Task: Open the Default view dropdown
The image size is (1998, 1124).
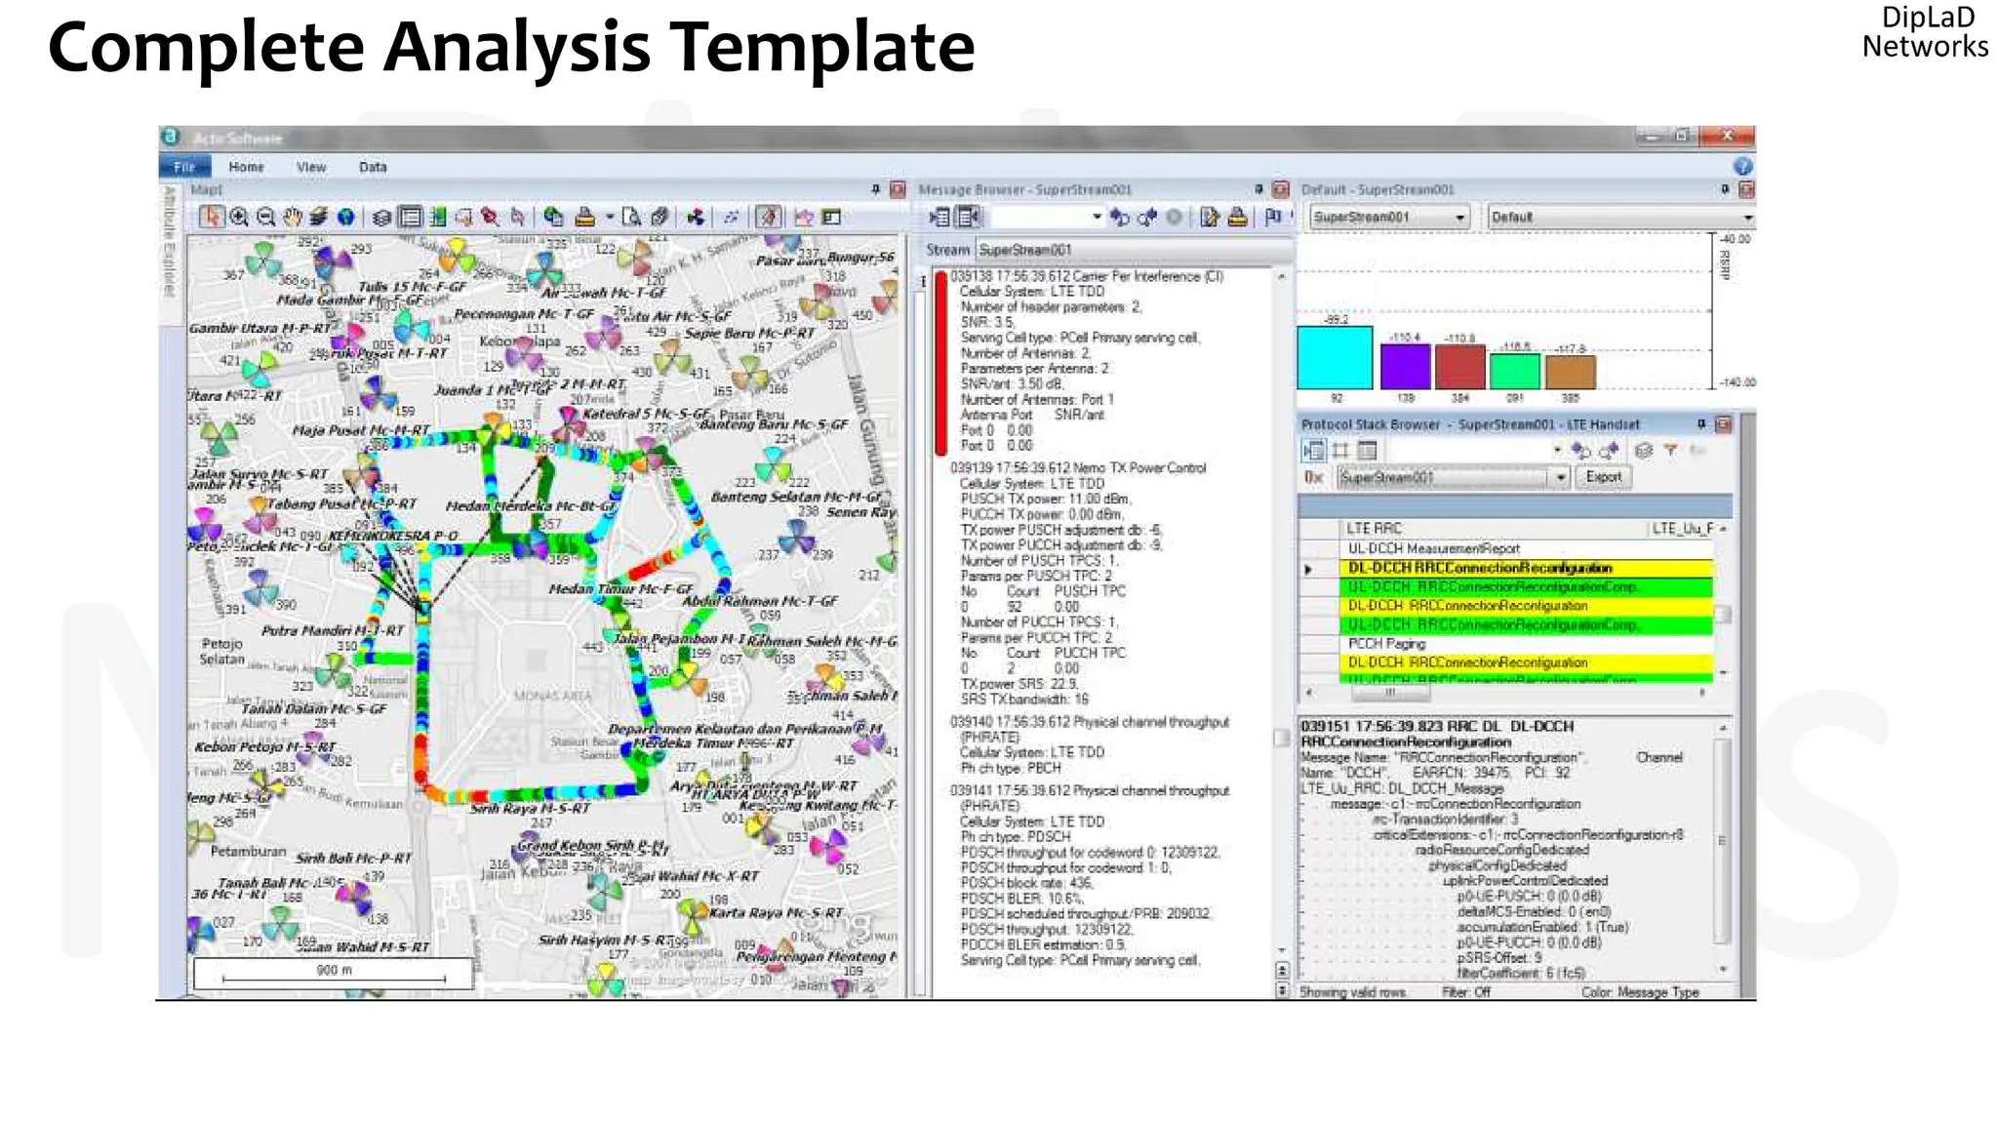Action: point(1746,218)
